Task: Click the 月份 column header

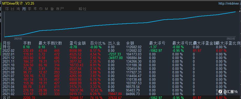Action: point(6,43)
